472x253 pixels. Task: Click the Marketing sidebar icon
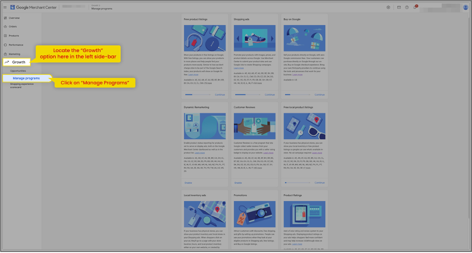tap(5, 54)
